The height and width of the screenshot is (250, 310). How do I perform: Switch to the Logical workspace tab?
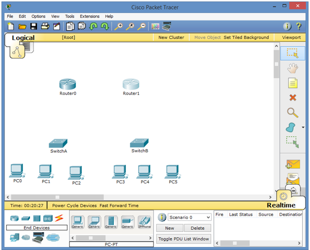pyautogui.click(x=23, y=37)
